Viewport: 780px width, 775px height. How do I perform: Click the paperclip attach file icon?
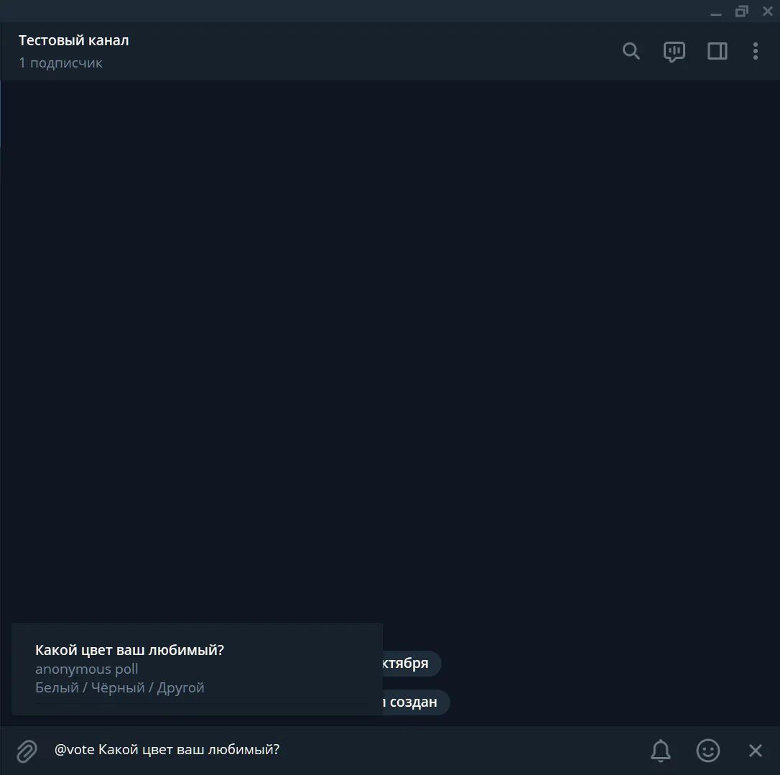pyautogui.click(x=27, y=751)
